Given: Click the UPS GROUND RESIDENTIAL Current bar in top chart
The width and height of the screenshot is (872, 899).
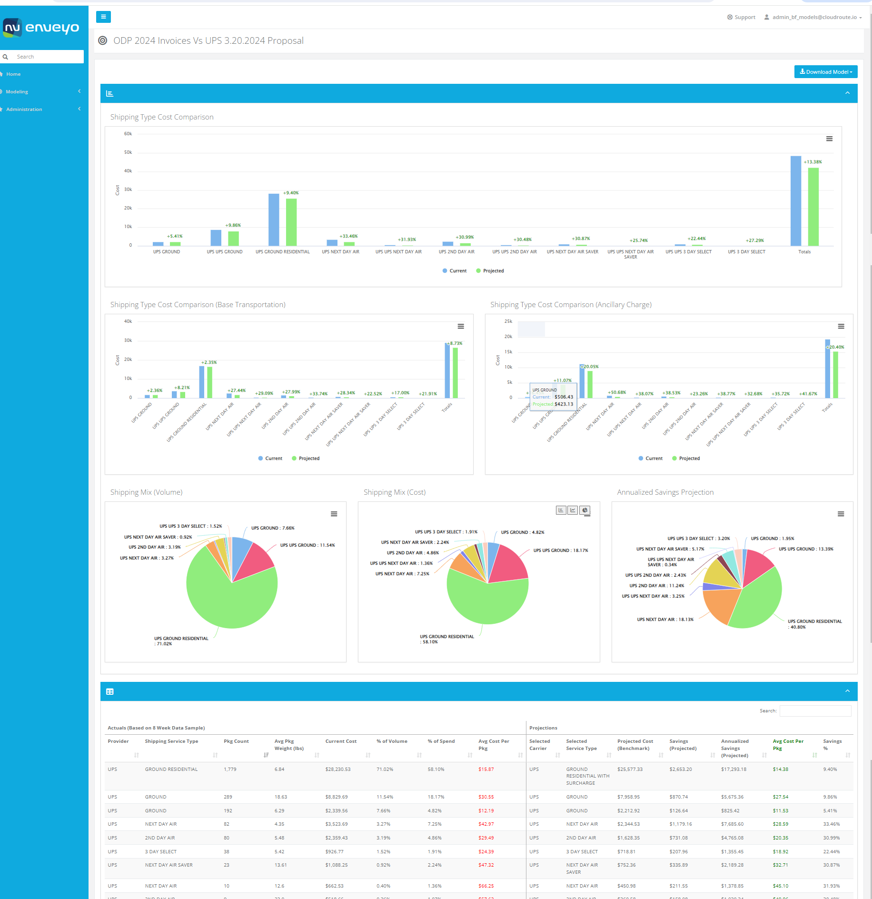Looking at the screenshot, I should [274, 220].
